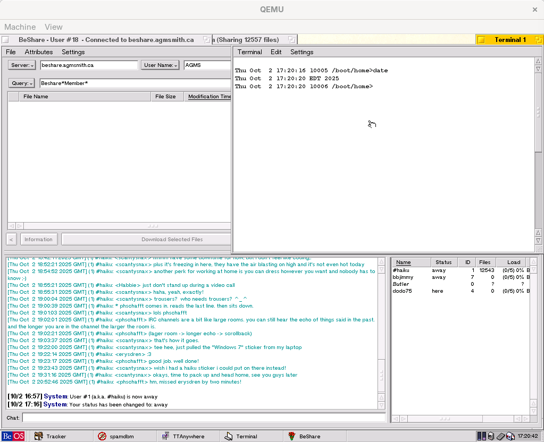Image resolution: width=544 pixels, height=442 pixels.
Task: Click the Chat text input field
Action: coord(203,418)
